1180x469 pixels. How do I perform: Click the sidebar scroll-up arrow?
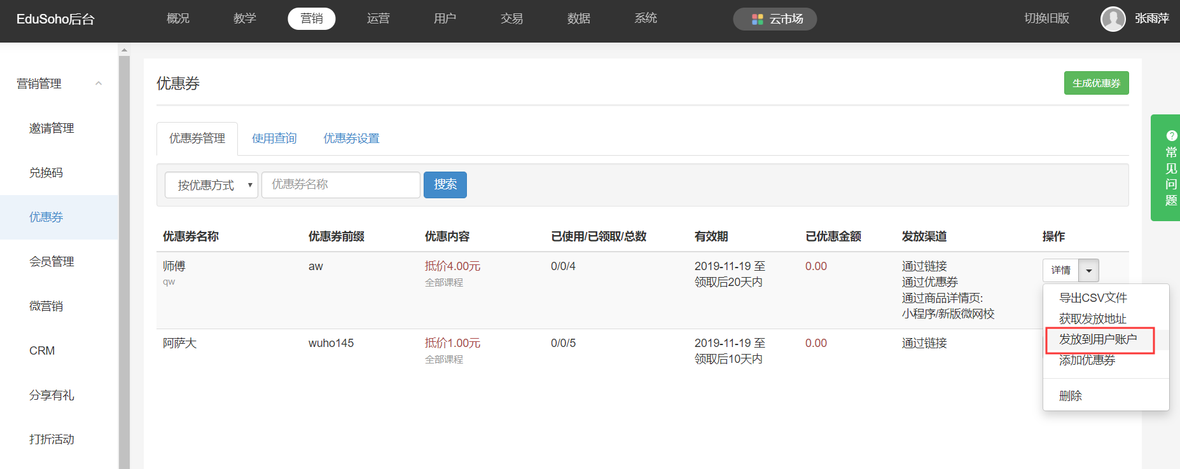(x=124, y=50)
